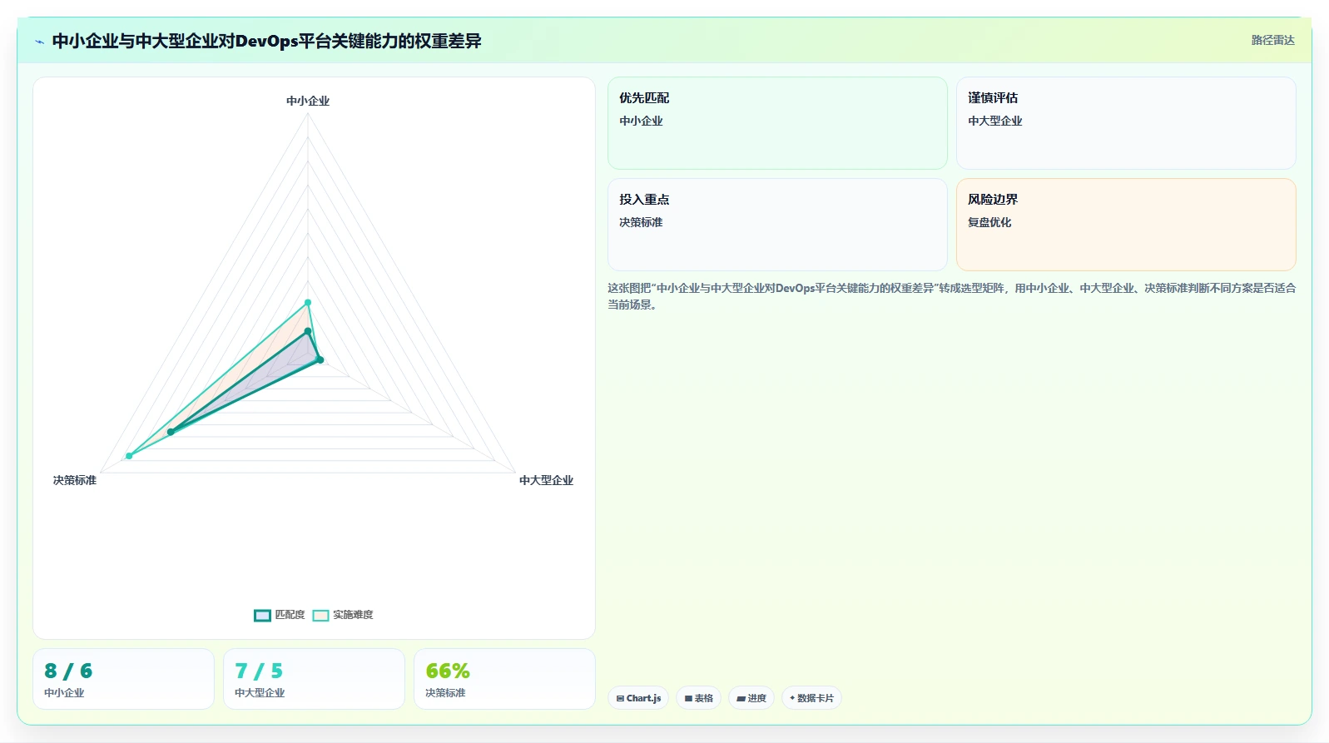
Task: Click 中大型企业 text in 谨慎评估 card
Action: pyautogui.click(x=994, y=121)
